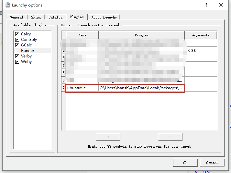Select Controly in the plugins list
The width and height of the screenshot is (231, 173).
pyautogui.click(x=29, y=40)
